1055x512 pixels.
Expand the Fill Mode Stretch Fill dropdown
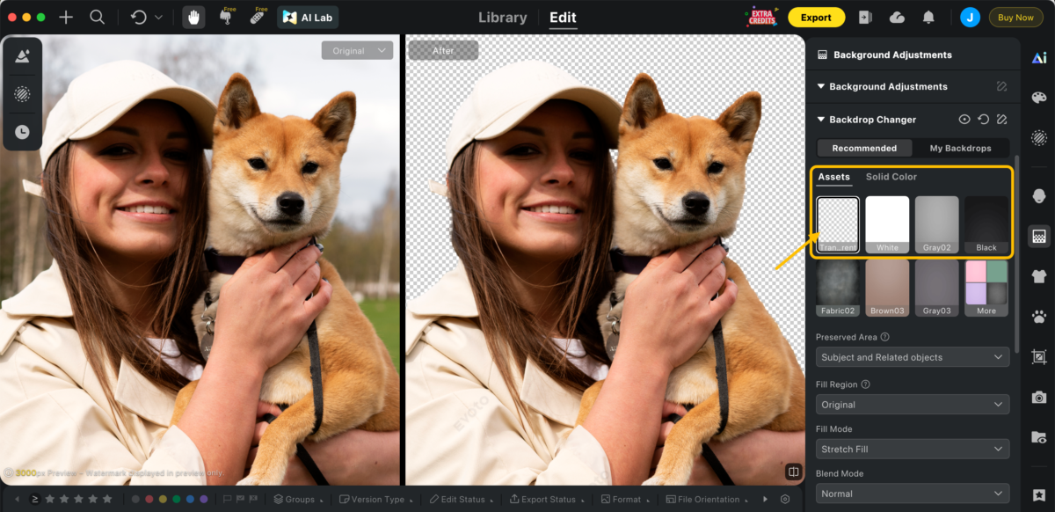click(x=912, y=449)
